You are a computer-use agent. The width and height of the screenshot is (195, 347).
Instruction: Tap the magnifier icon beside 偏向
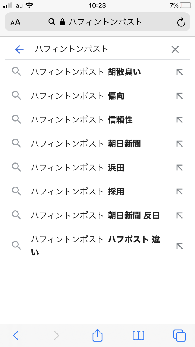click(x=17, y=96)
